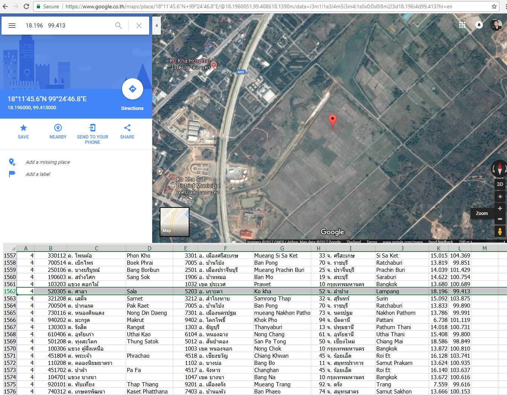Click cell containing Phon Kho
Viewport: 507px width, 395px height.
(x=149, y=256)
